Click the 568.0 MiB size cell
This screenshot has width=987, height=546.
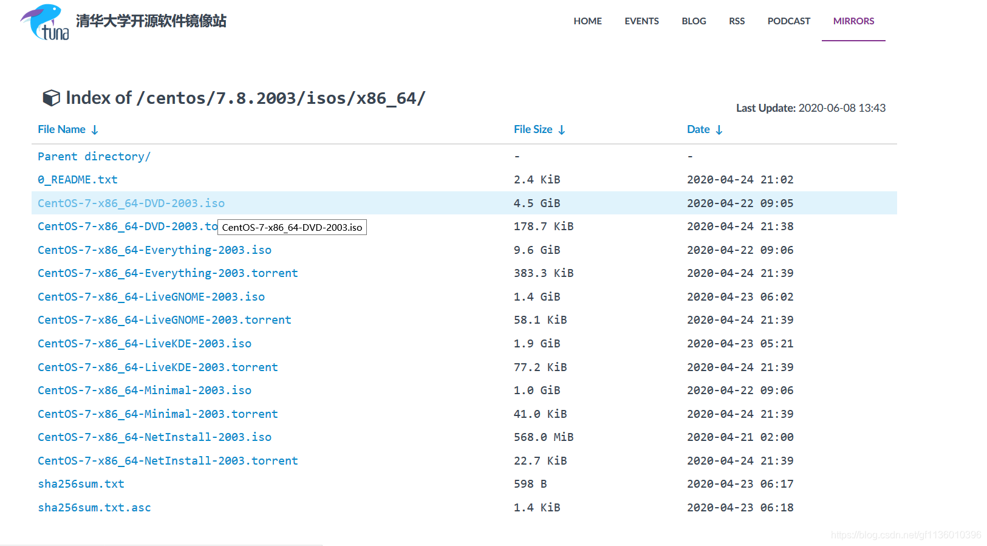click(x=544, y=437)
